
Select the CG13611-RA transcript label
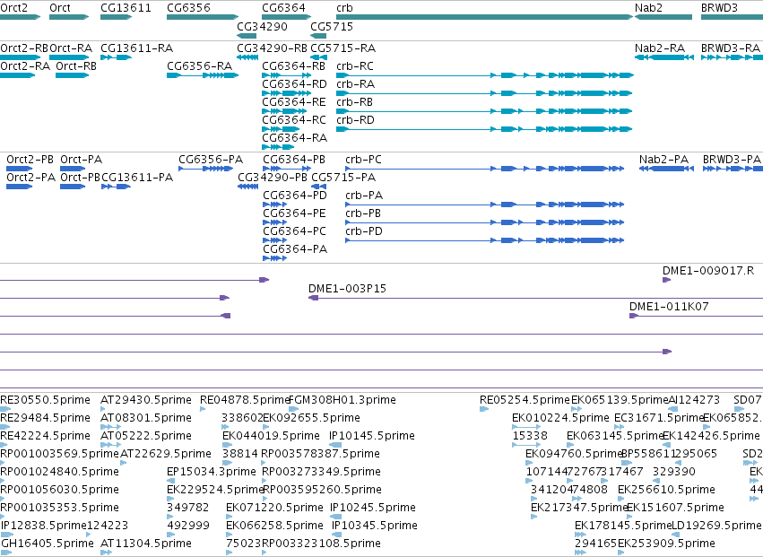coord(137,48)
